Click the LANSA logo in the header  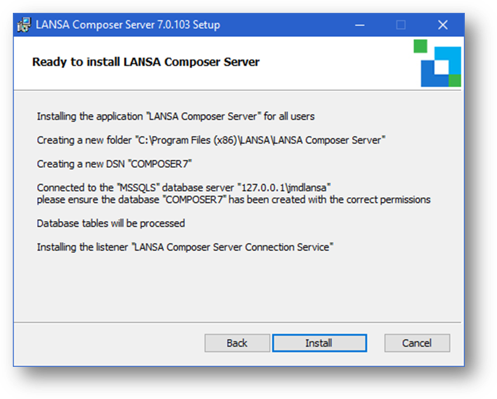440,66
